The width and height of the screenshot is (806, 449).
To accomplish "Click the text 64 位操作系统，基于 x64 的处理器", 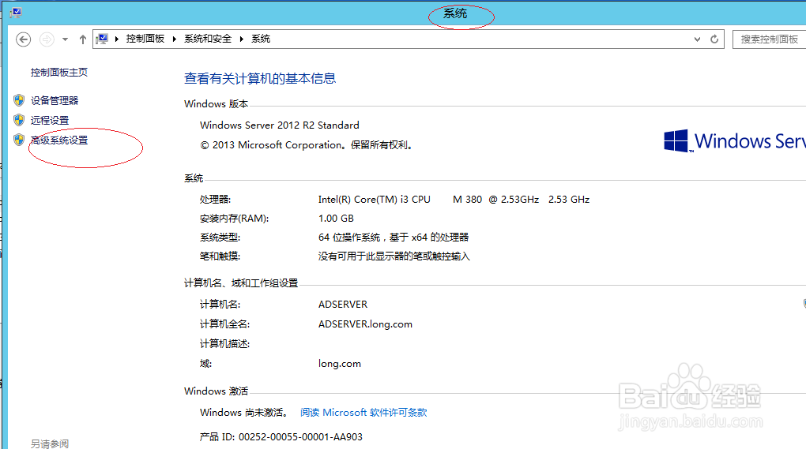I will tap(394, 238).
